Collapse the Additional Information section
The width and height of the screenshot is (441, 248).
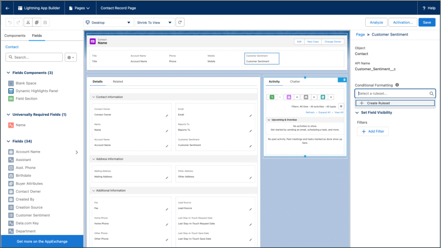tap(93, 191)
